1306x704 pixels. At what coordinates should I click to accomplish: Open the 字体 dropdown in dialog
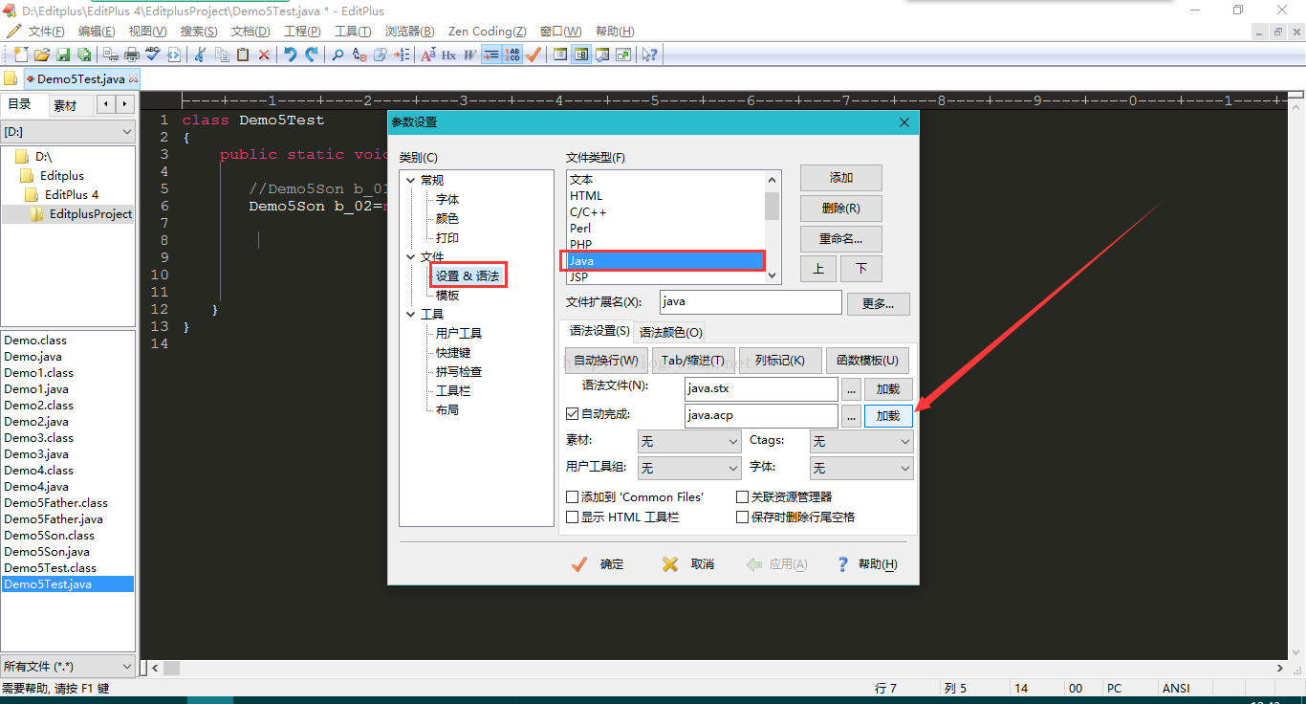(x=861, y=468)
